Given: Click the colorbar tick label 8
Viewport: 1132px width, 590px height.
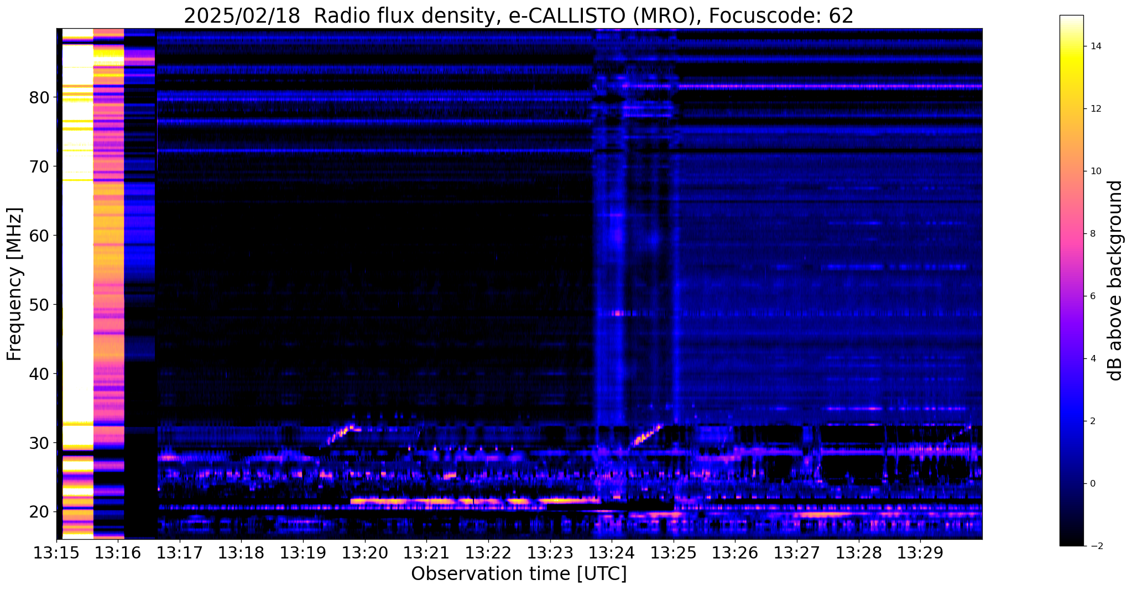Looking at the screenshot, I should 1093,234.
